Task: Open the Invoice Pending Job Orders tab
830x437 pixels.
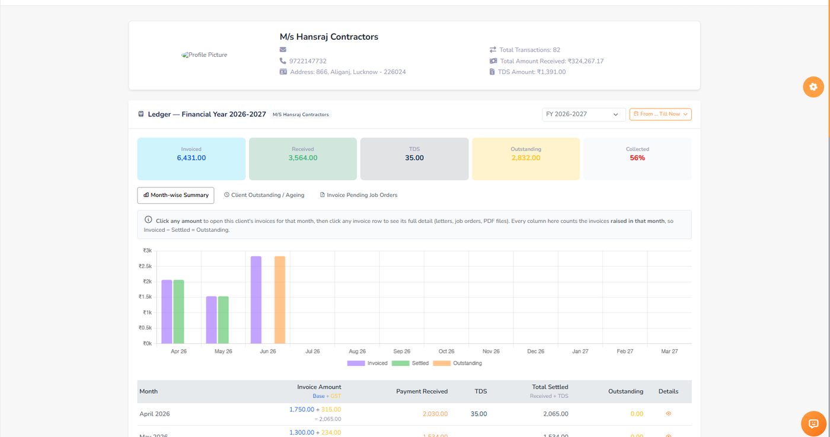Action: pyautogui.click(x=359, y=195)
